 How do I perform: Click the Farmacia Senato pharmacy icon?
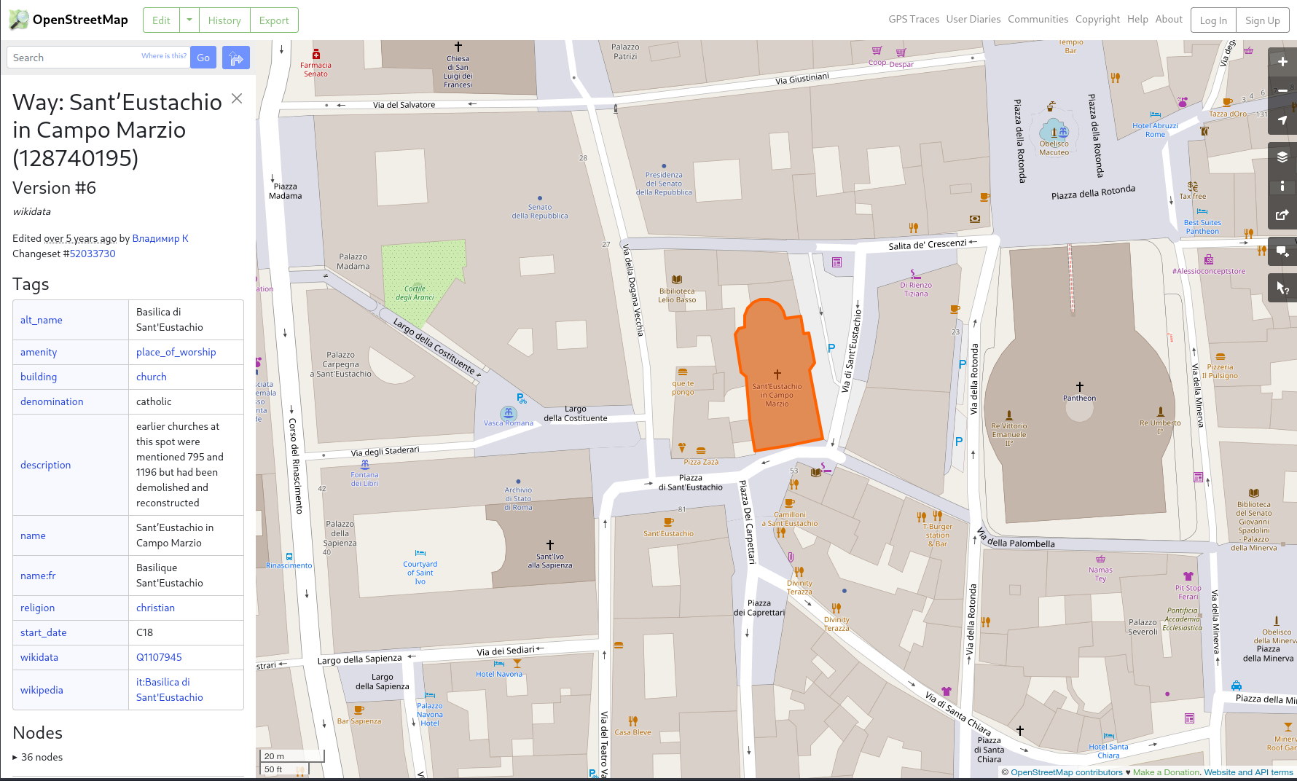coord(316,55)
